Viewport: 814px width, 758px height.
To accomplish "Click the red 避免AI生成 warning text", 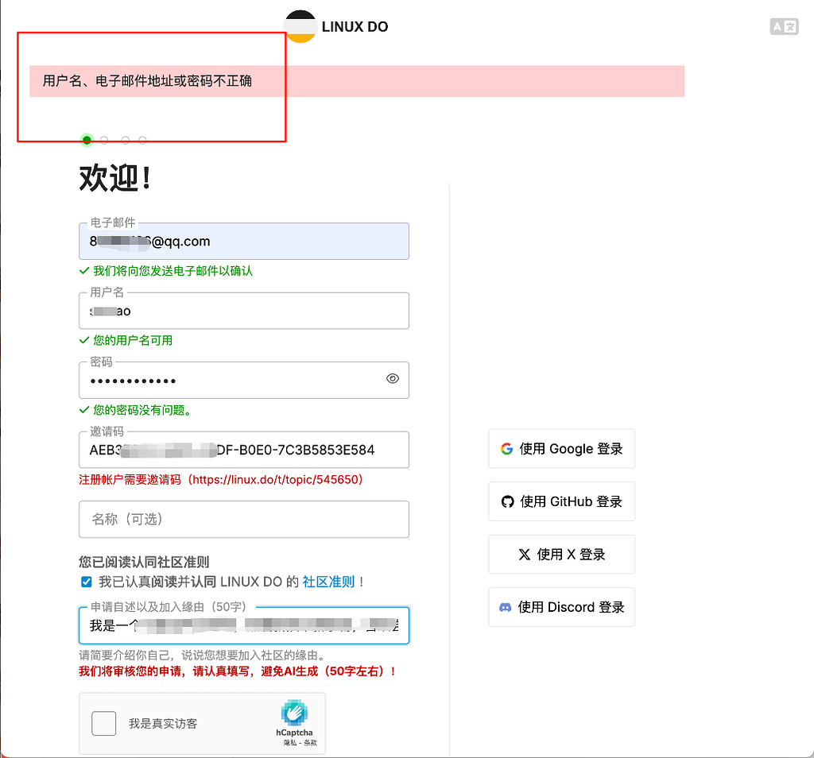I will [x=238, y=671].
